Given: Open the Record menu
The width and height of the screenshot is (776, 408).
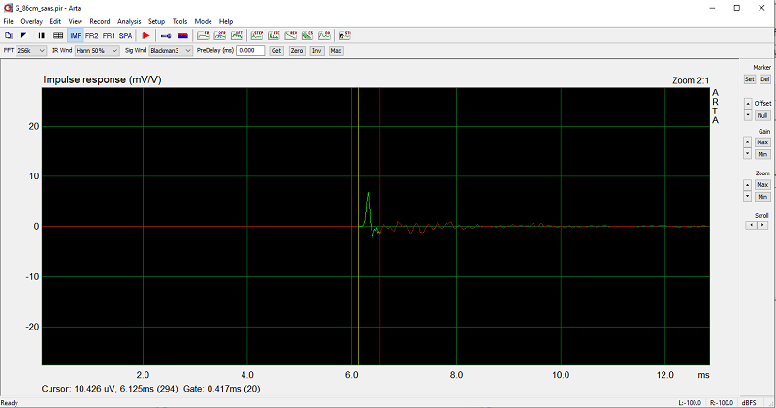Looking at the screenshot, I should click(x=100, y=21).
